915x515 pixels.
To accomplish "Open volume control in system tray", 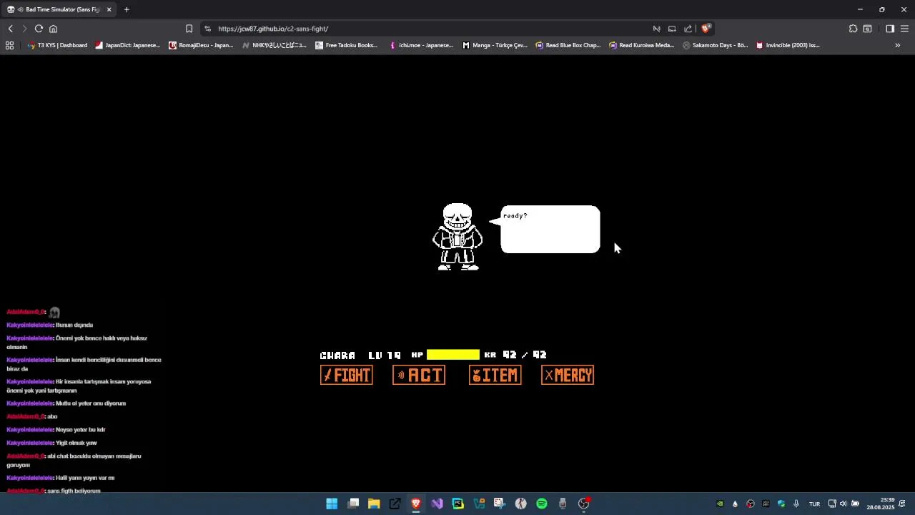I will [844, 504].
